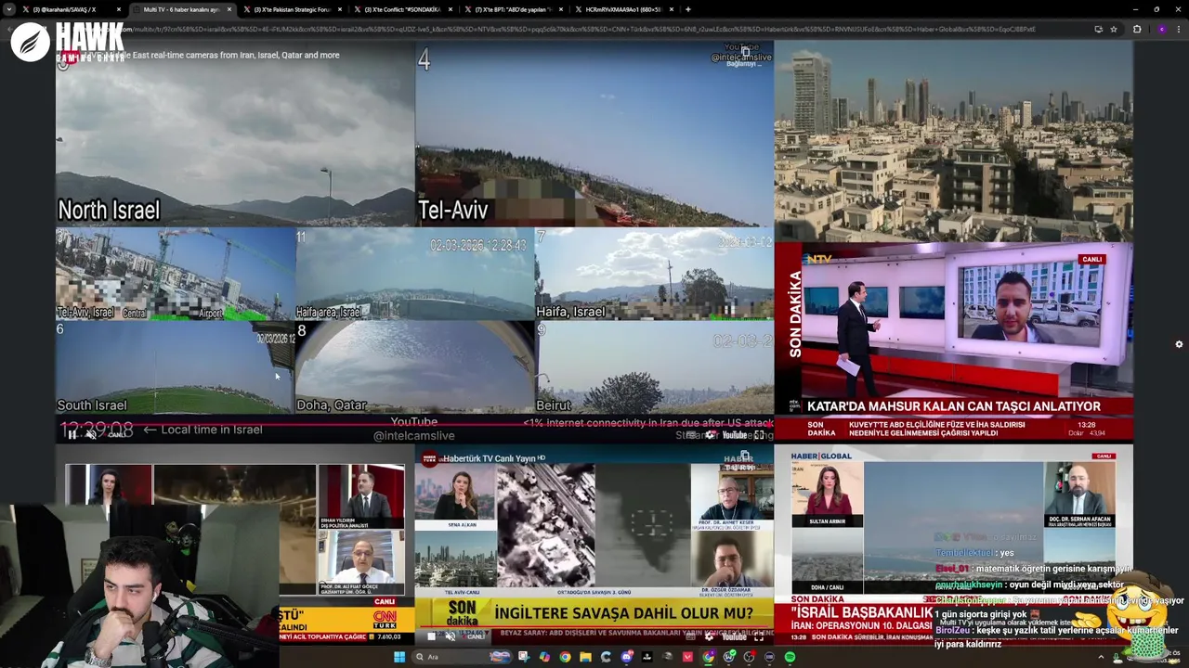Image resolution: width=1189 pixels, height=668 pixels.
Task: Open a new browser tab
Action: pos(687,9)
